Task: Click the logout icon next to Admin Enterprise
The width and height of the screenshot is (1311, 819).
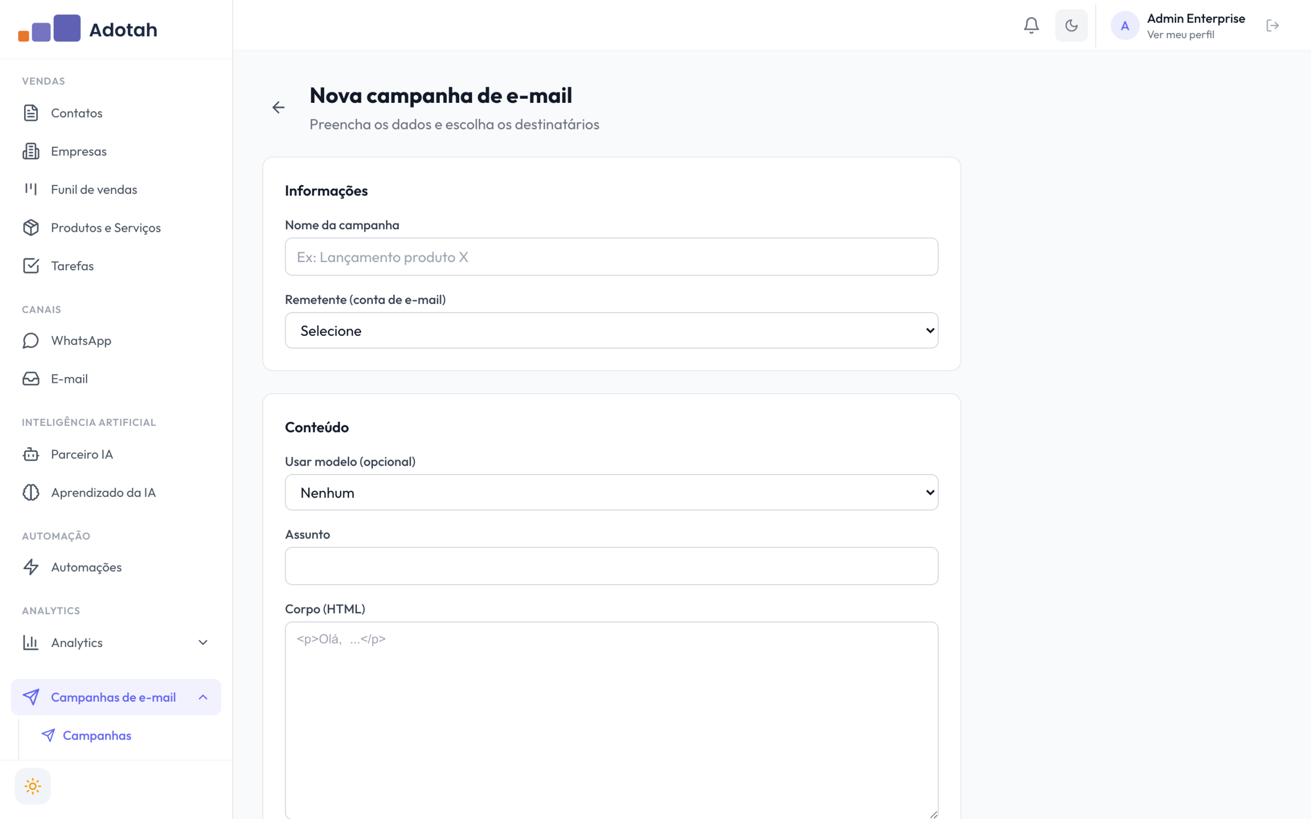Action: 1273,26
